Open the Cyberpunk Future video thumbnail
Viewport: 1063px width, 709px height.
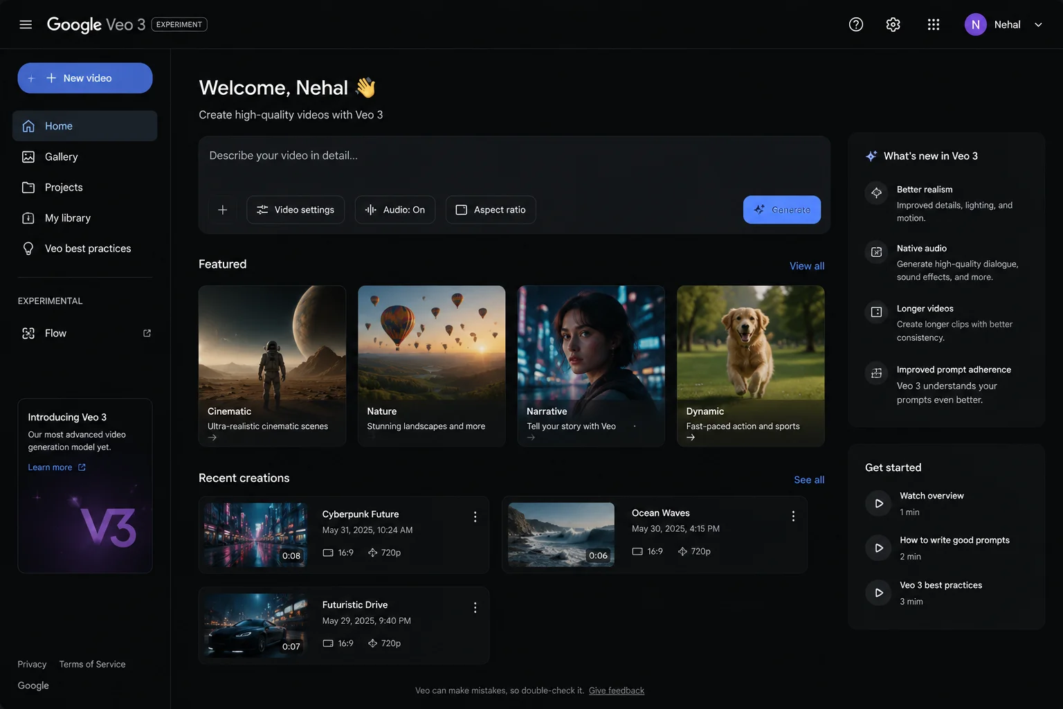tap(256, 535)
